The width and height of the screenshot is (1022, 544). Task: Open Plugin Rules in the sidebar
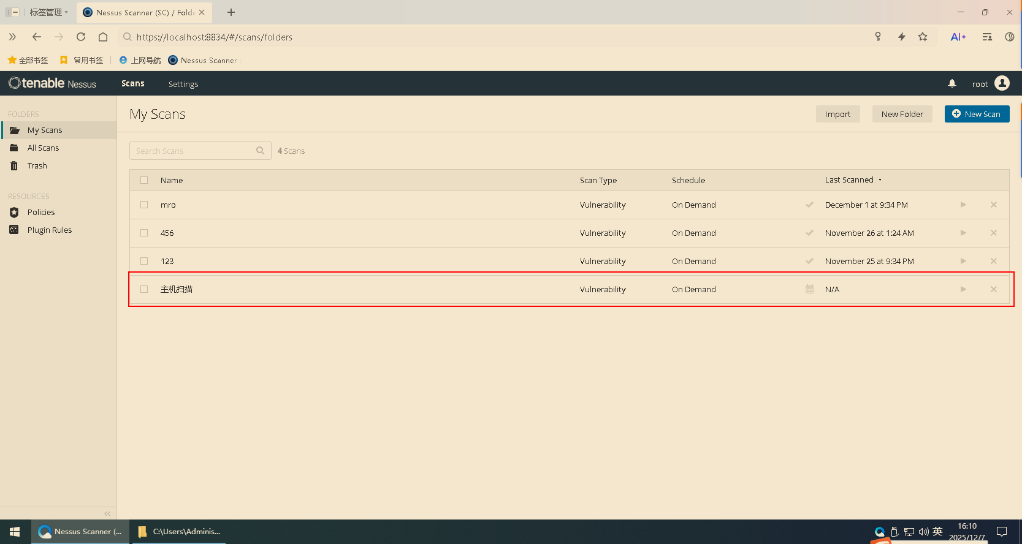49,230
